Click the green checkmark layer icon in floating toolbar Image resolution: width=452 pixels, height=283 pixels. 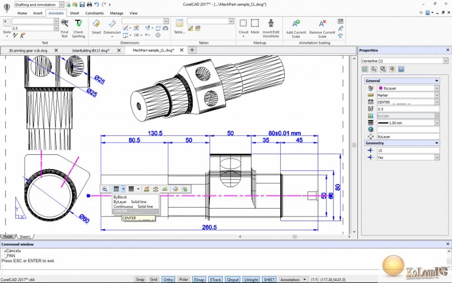coord(165,189)
